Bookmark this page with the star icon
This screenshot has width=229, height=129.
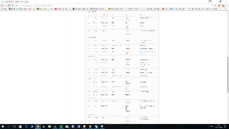click(215, 6)
